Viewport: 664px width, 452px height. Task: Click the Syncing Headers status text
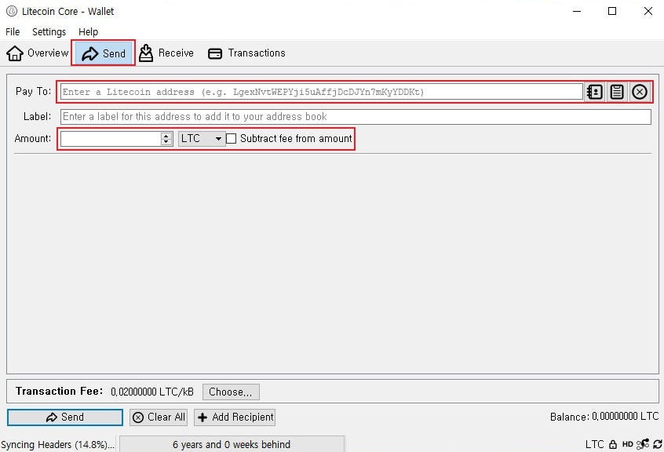tap(57, 445)
